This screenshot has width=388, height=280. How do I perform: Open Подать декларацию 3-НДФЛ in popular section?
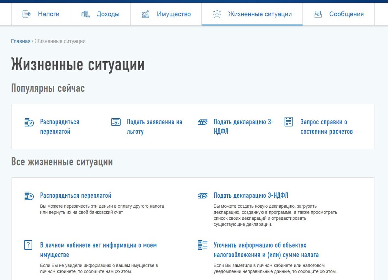tap(243, 127)
